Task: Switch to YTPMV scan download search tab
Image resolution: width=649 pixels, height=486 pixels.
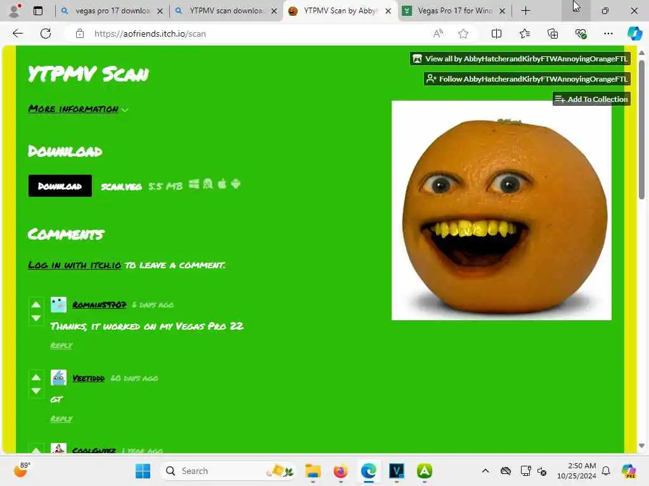Action: [226, 11]
